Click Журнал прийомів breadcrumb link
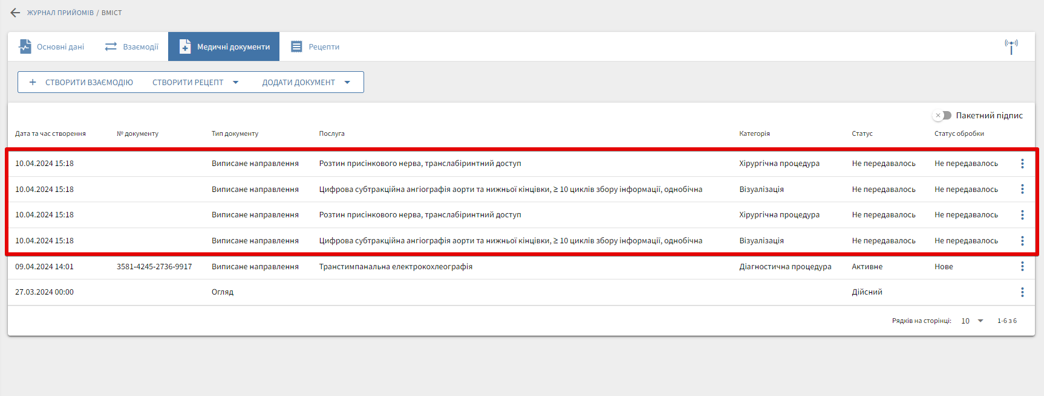1044x396 pixels. pos(60,13)
